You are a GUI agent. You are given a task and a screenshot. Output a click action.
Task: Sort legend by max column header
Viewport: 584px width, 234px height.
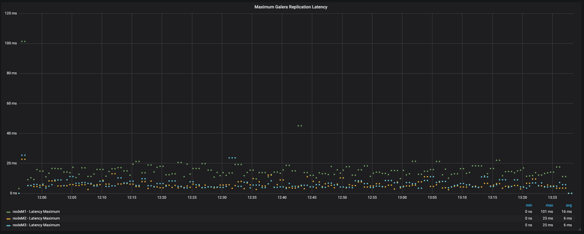coord(549,205)
